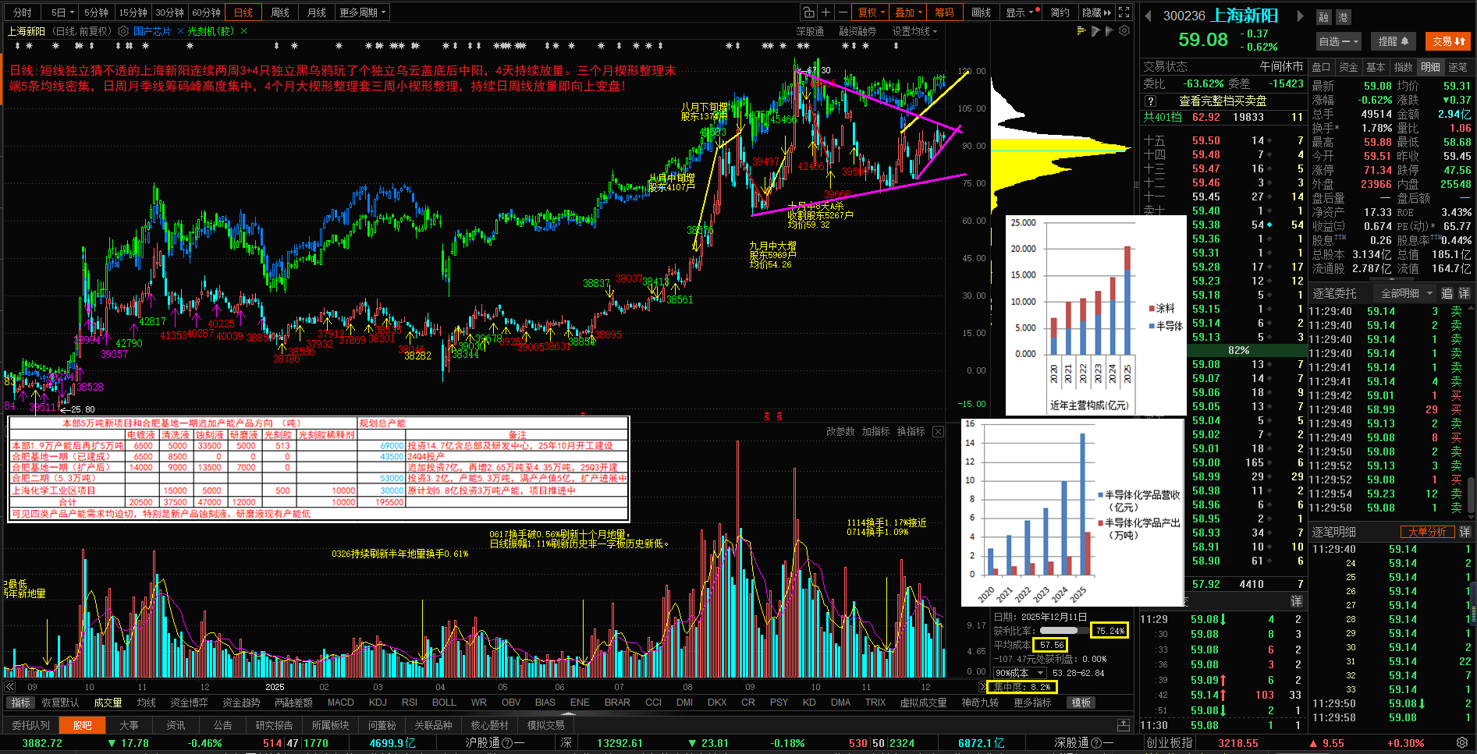Toggle 简约 simplified view
Screen dimensions: 1477x754
point(1060,12)
